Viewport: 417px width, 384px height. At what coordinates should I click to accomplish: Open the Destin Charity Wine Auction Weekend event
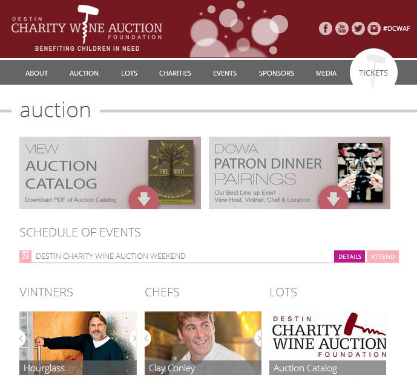(111, 256)
